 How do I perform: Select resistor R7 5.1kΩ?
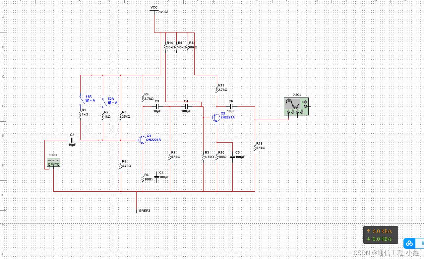[x=170, y=157]
